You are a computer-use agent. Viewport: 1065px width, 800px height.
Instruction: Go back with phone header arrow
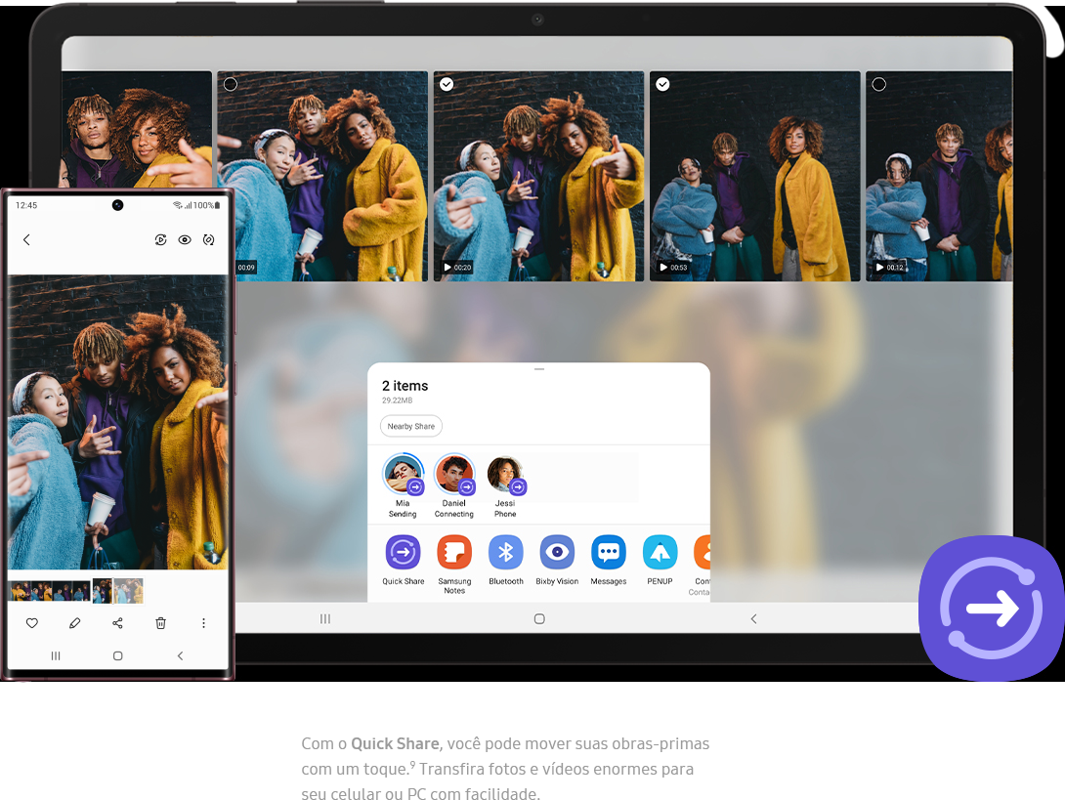pos(26,239)
